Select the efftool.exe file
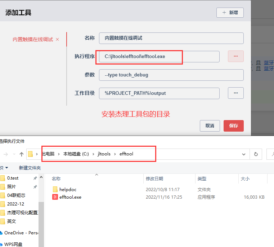This screenshot has width=274, height=247. point(71,197)
